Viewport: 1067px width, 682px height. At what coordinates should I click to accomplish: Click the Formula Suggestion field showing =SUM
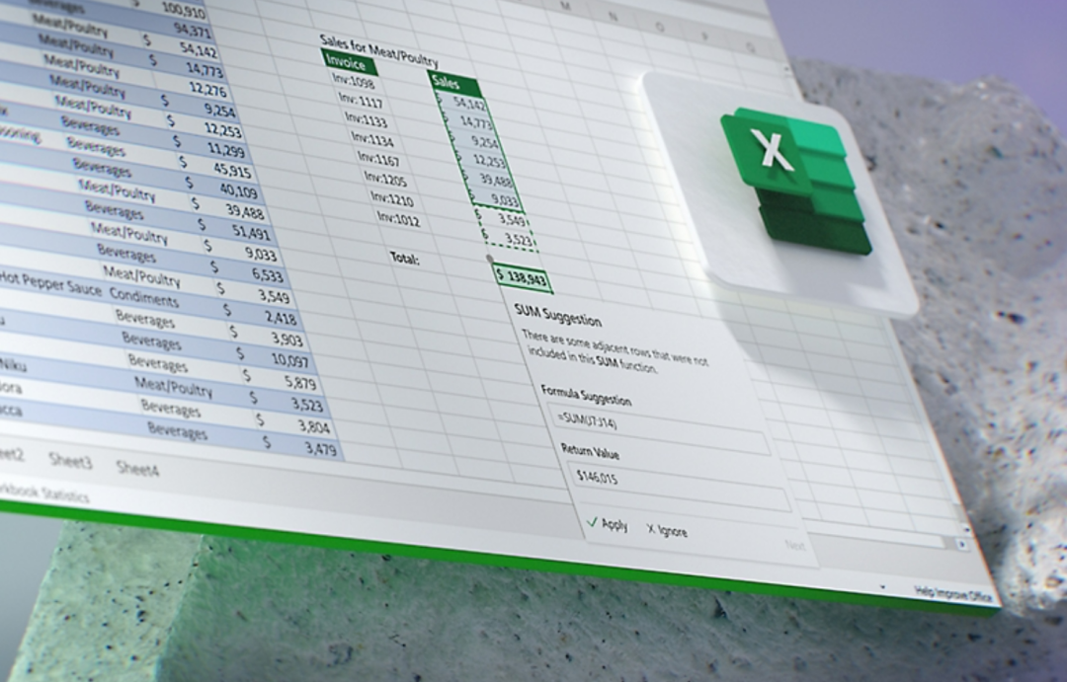659,429
